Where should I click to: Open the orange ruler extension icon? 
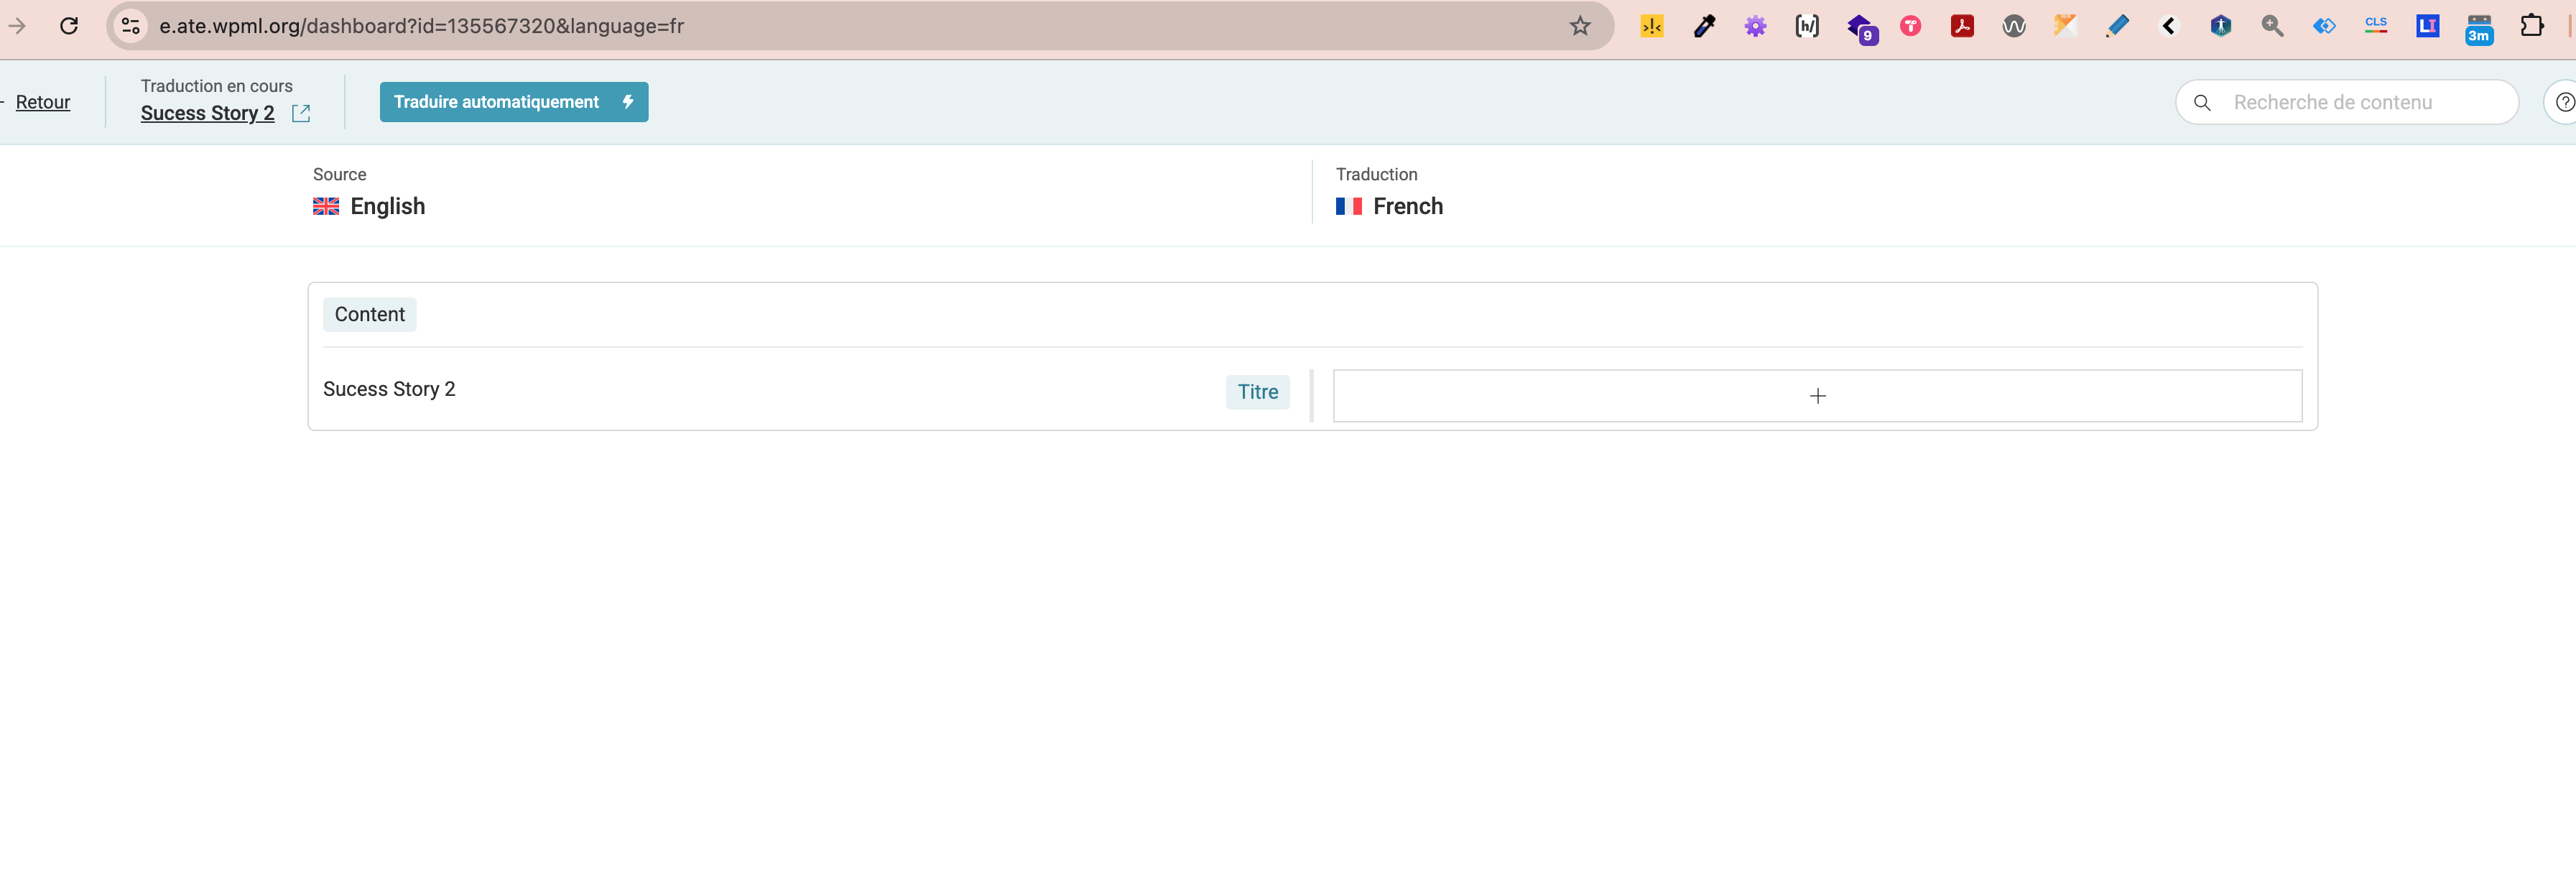2066,26
